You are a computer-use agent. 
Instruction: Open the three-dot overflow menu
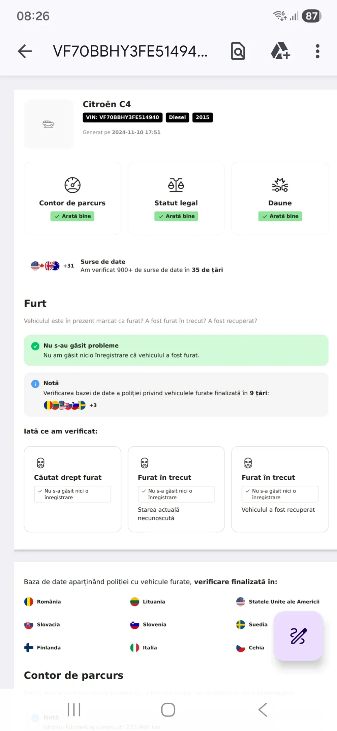click(x=317, y=51)
